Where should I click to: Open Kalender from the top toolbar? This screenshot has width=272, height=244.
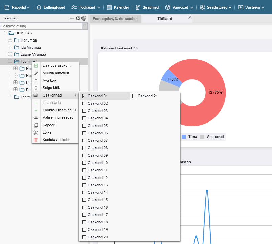[118, 7]
